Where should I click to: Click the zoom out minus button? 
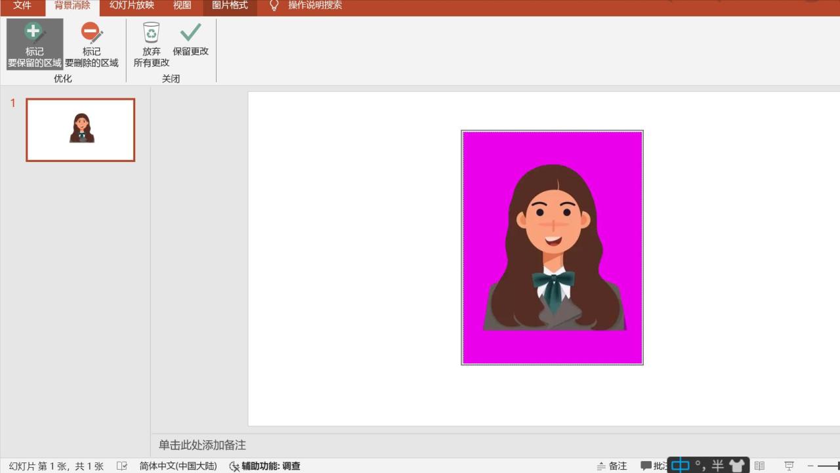pos(811,466)
